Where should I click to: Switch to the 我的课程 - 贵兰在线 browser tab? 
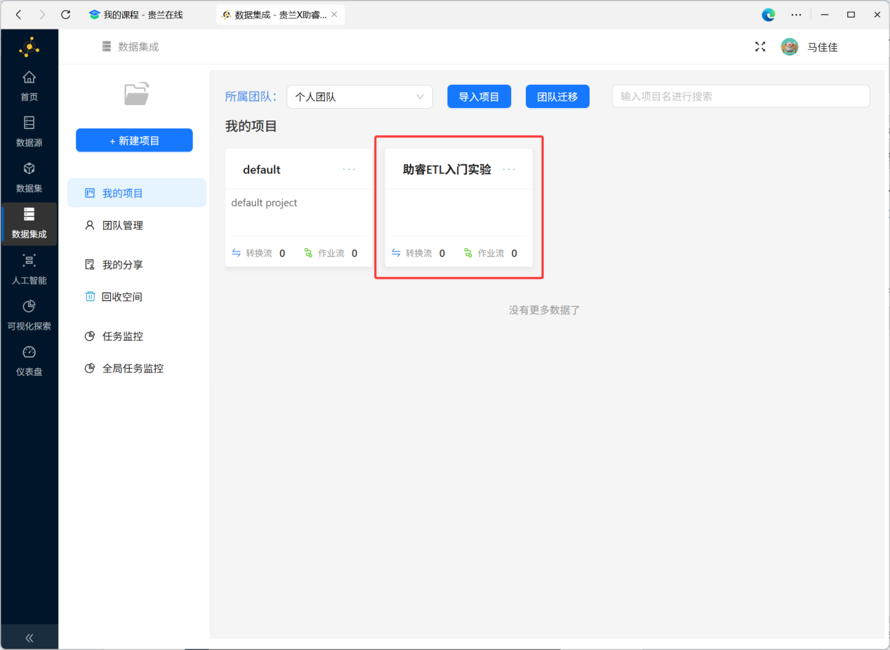coord(135,14)
